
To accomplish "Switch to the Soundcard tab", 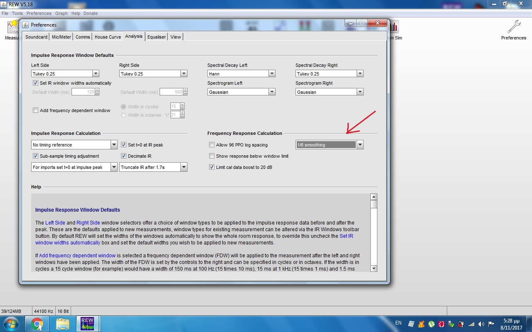I will [36, 37].
